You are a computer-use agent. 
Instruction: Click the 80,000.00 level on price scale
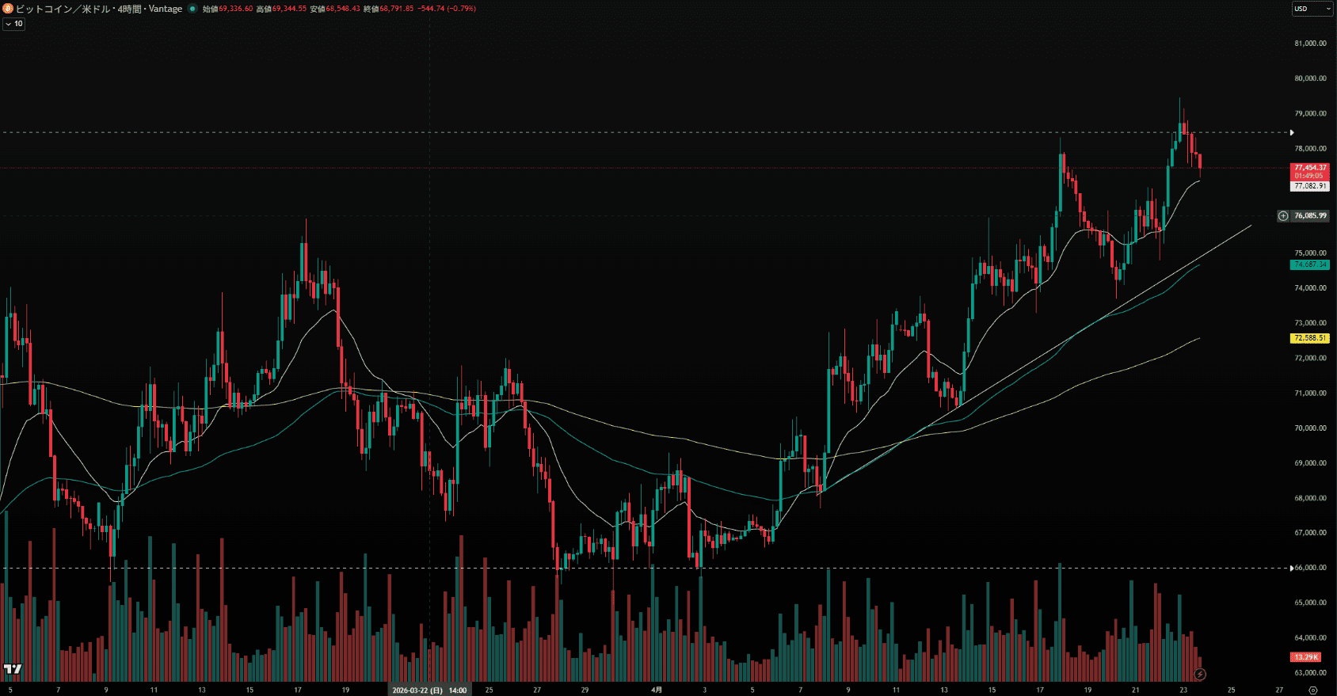(x=1310, y=78)
